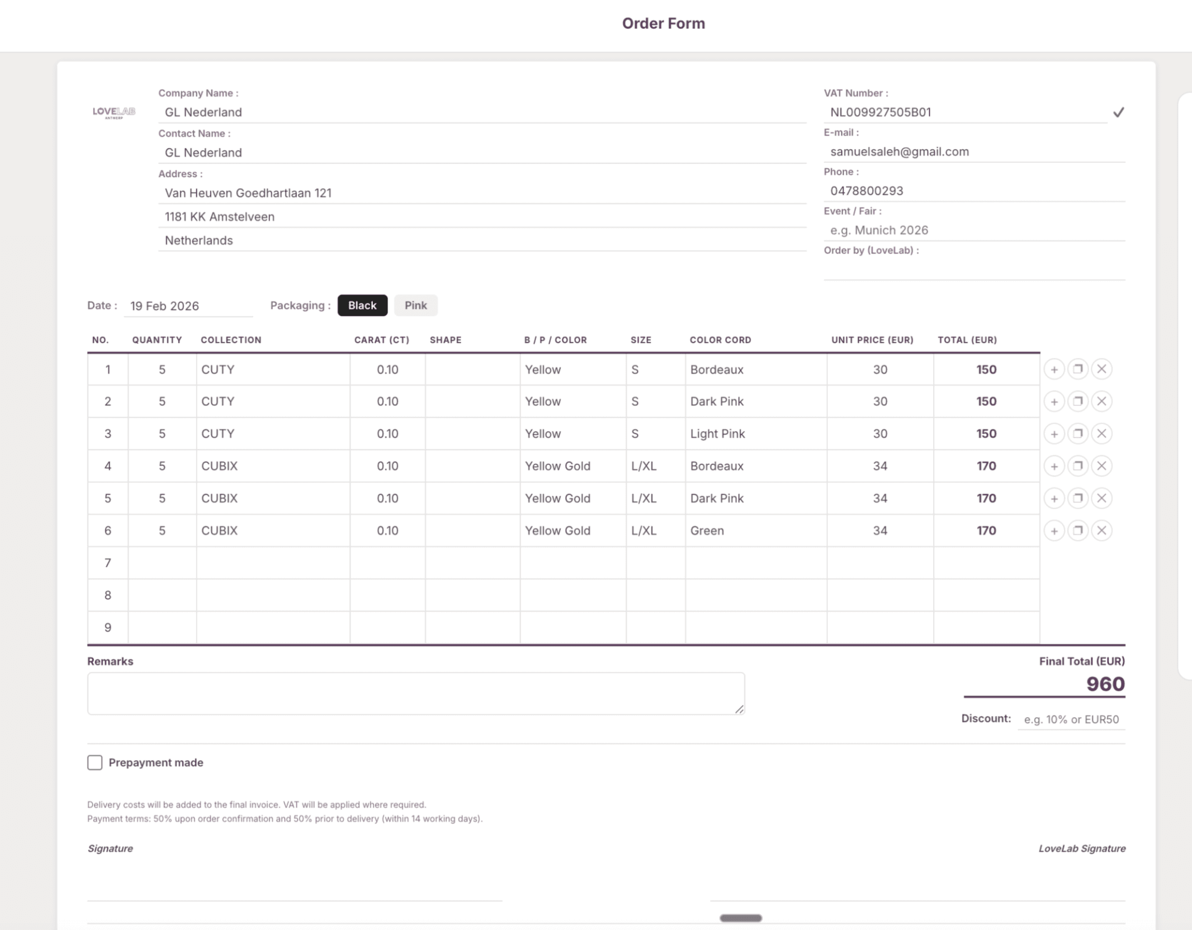The image size is (1192, 930).
Task: Delete the CUBIX Green row
Action: point(1102,530)
